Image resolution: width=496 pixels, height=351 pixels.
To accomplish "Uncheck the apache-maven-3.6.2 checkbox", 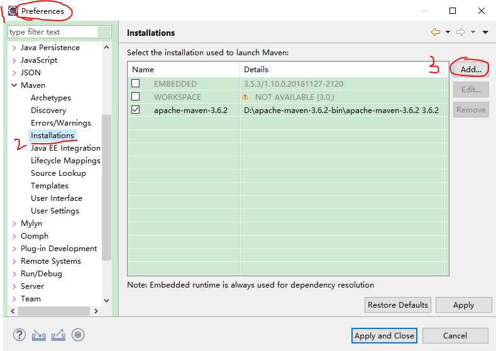I will coord(135,110).
